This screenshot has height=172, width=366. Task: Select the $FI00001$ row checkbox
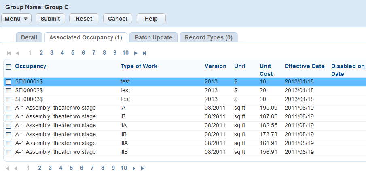8,82
